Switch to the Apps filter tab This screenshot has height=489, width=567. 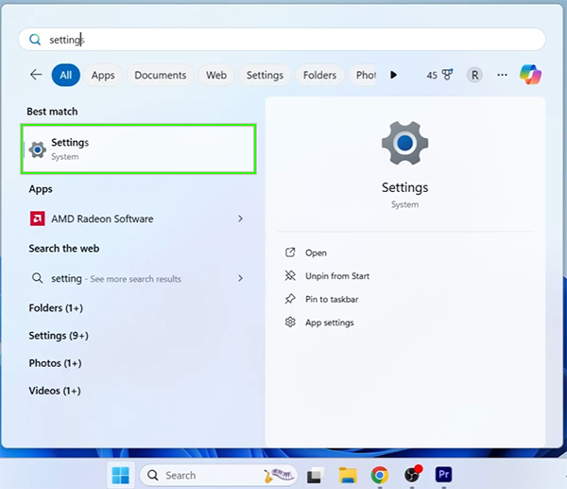pos(103,75)
